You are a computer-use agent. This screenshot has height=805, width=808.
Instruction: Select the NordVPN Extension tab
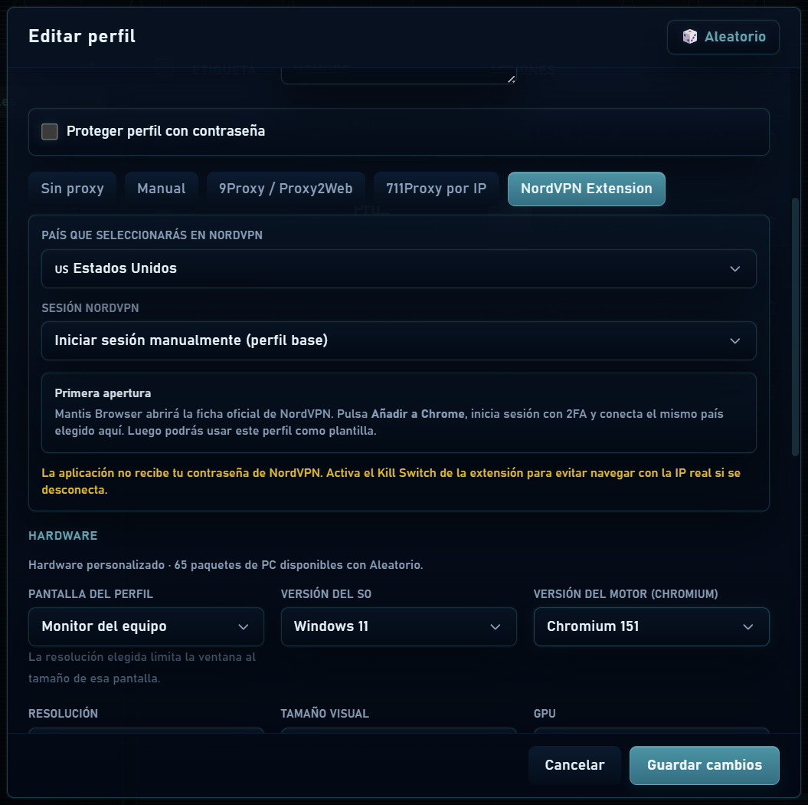[x=587, y=189]
